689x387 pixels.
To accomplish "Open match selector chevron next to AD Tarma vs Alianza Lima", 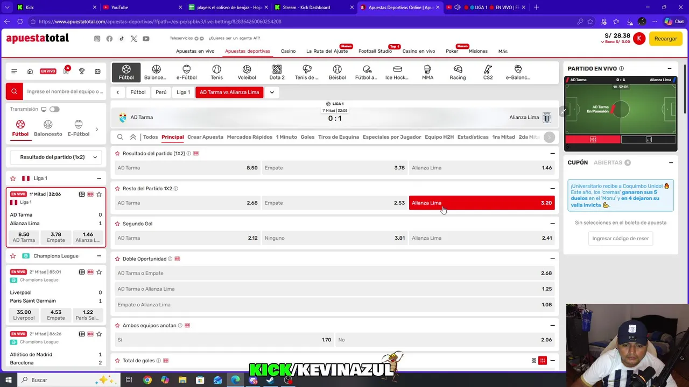I will tap(272, 92).
